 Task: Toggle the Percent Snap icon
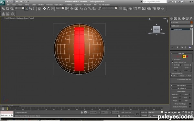(90, 8)
